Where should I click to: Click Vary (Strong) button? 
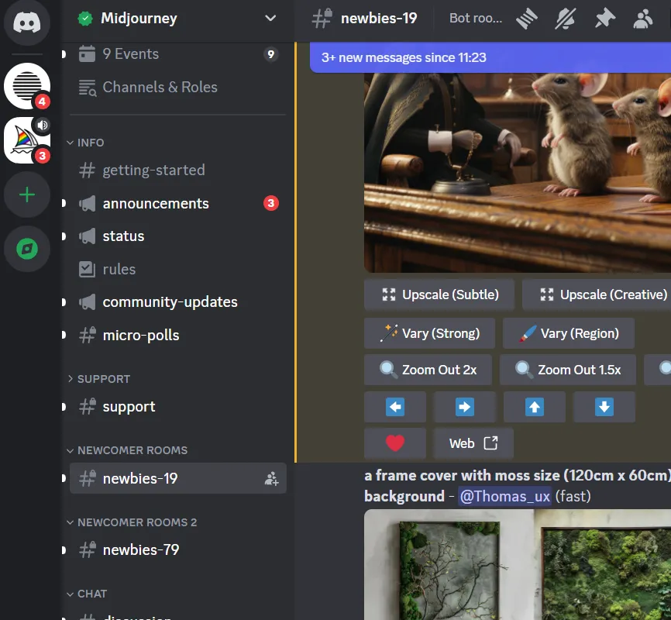(x=430, y=333)
